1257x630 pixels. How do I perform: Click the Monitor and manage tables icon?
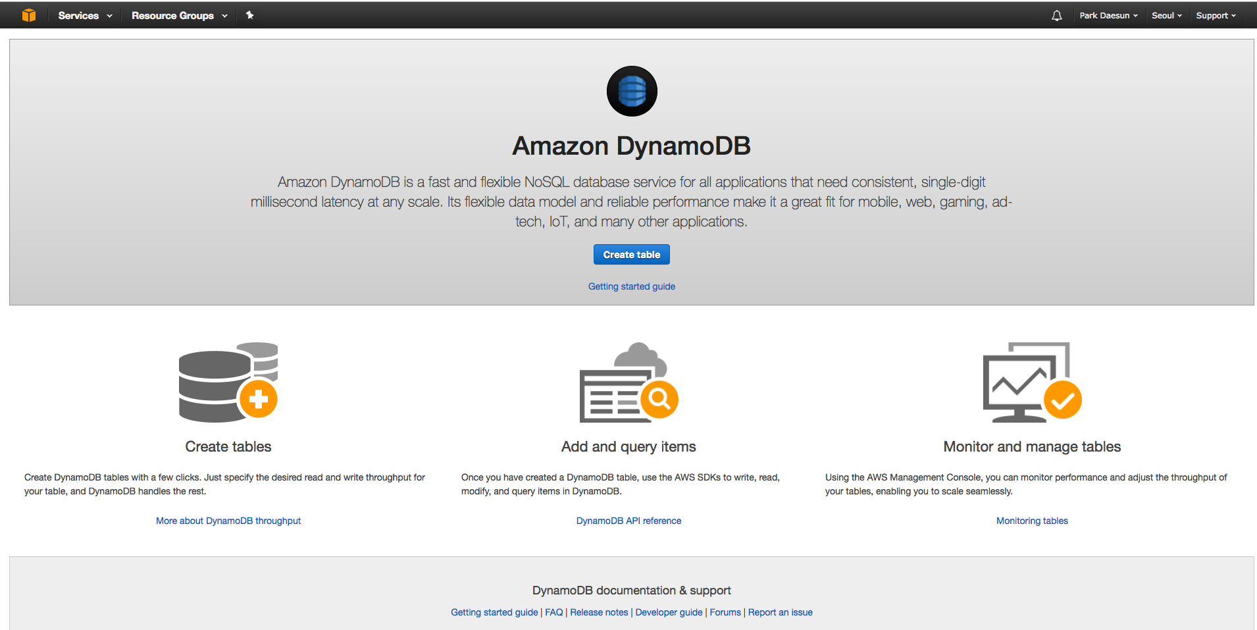pyautogui.click(x=1031, y=383)
